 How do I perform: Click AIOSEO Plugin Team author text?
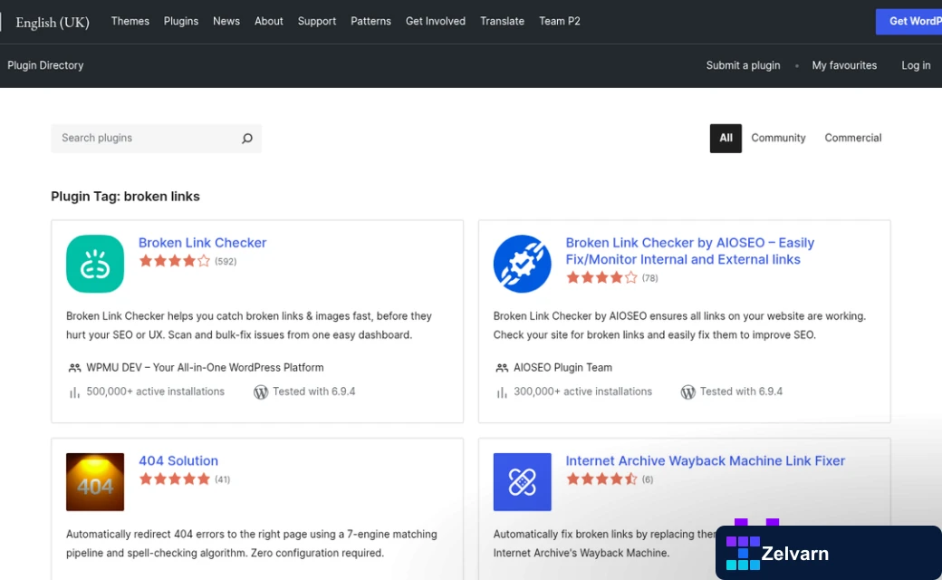[562, 368]
